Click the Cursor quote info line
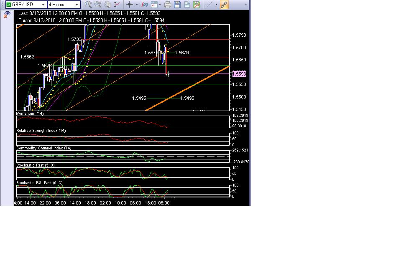The height and width of the screenshot is (255, 411). click(92, 20)
